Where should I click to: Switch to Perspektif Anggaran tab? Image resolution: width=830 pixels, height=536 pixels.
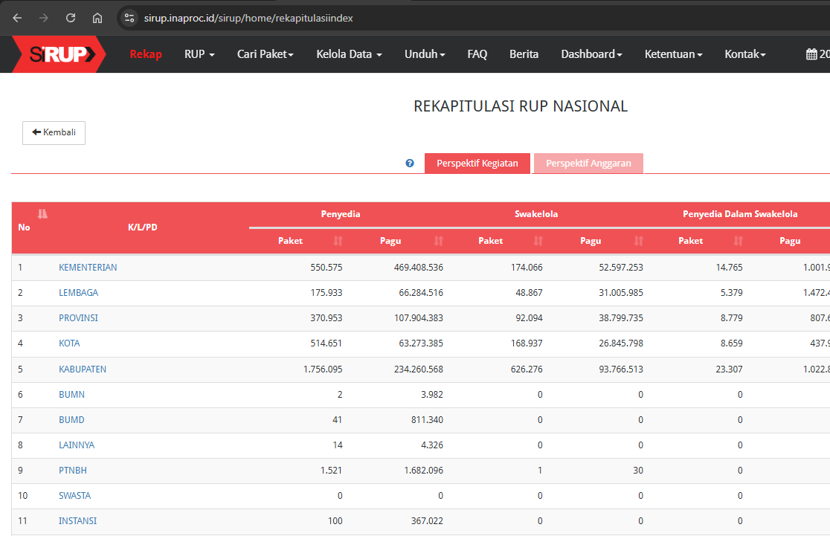(588, 163)
